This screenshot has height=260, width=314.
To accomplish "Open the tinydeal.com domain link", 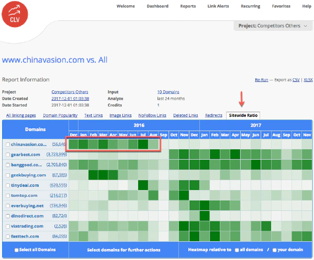I will pos(25,185).
